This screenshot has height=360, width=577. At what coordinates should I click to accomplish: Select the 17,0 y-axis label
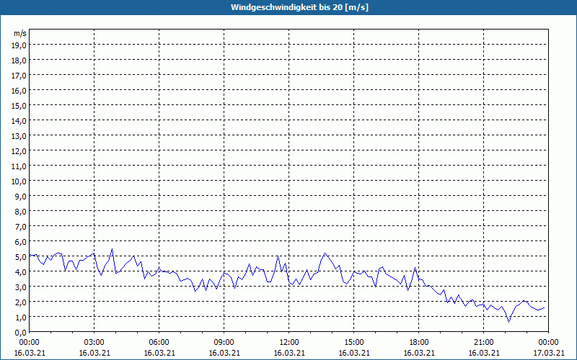19,76
